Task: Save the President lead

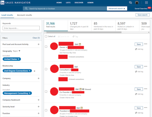Action: coord(139,108)
